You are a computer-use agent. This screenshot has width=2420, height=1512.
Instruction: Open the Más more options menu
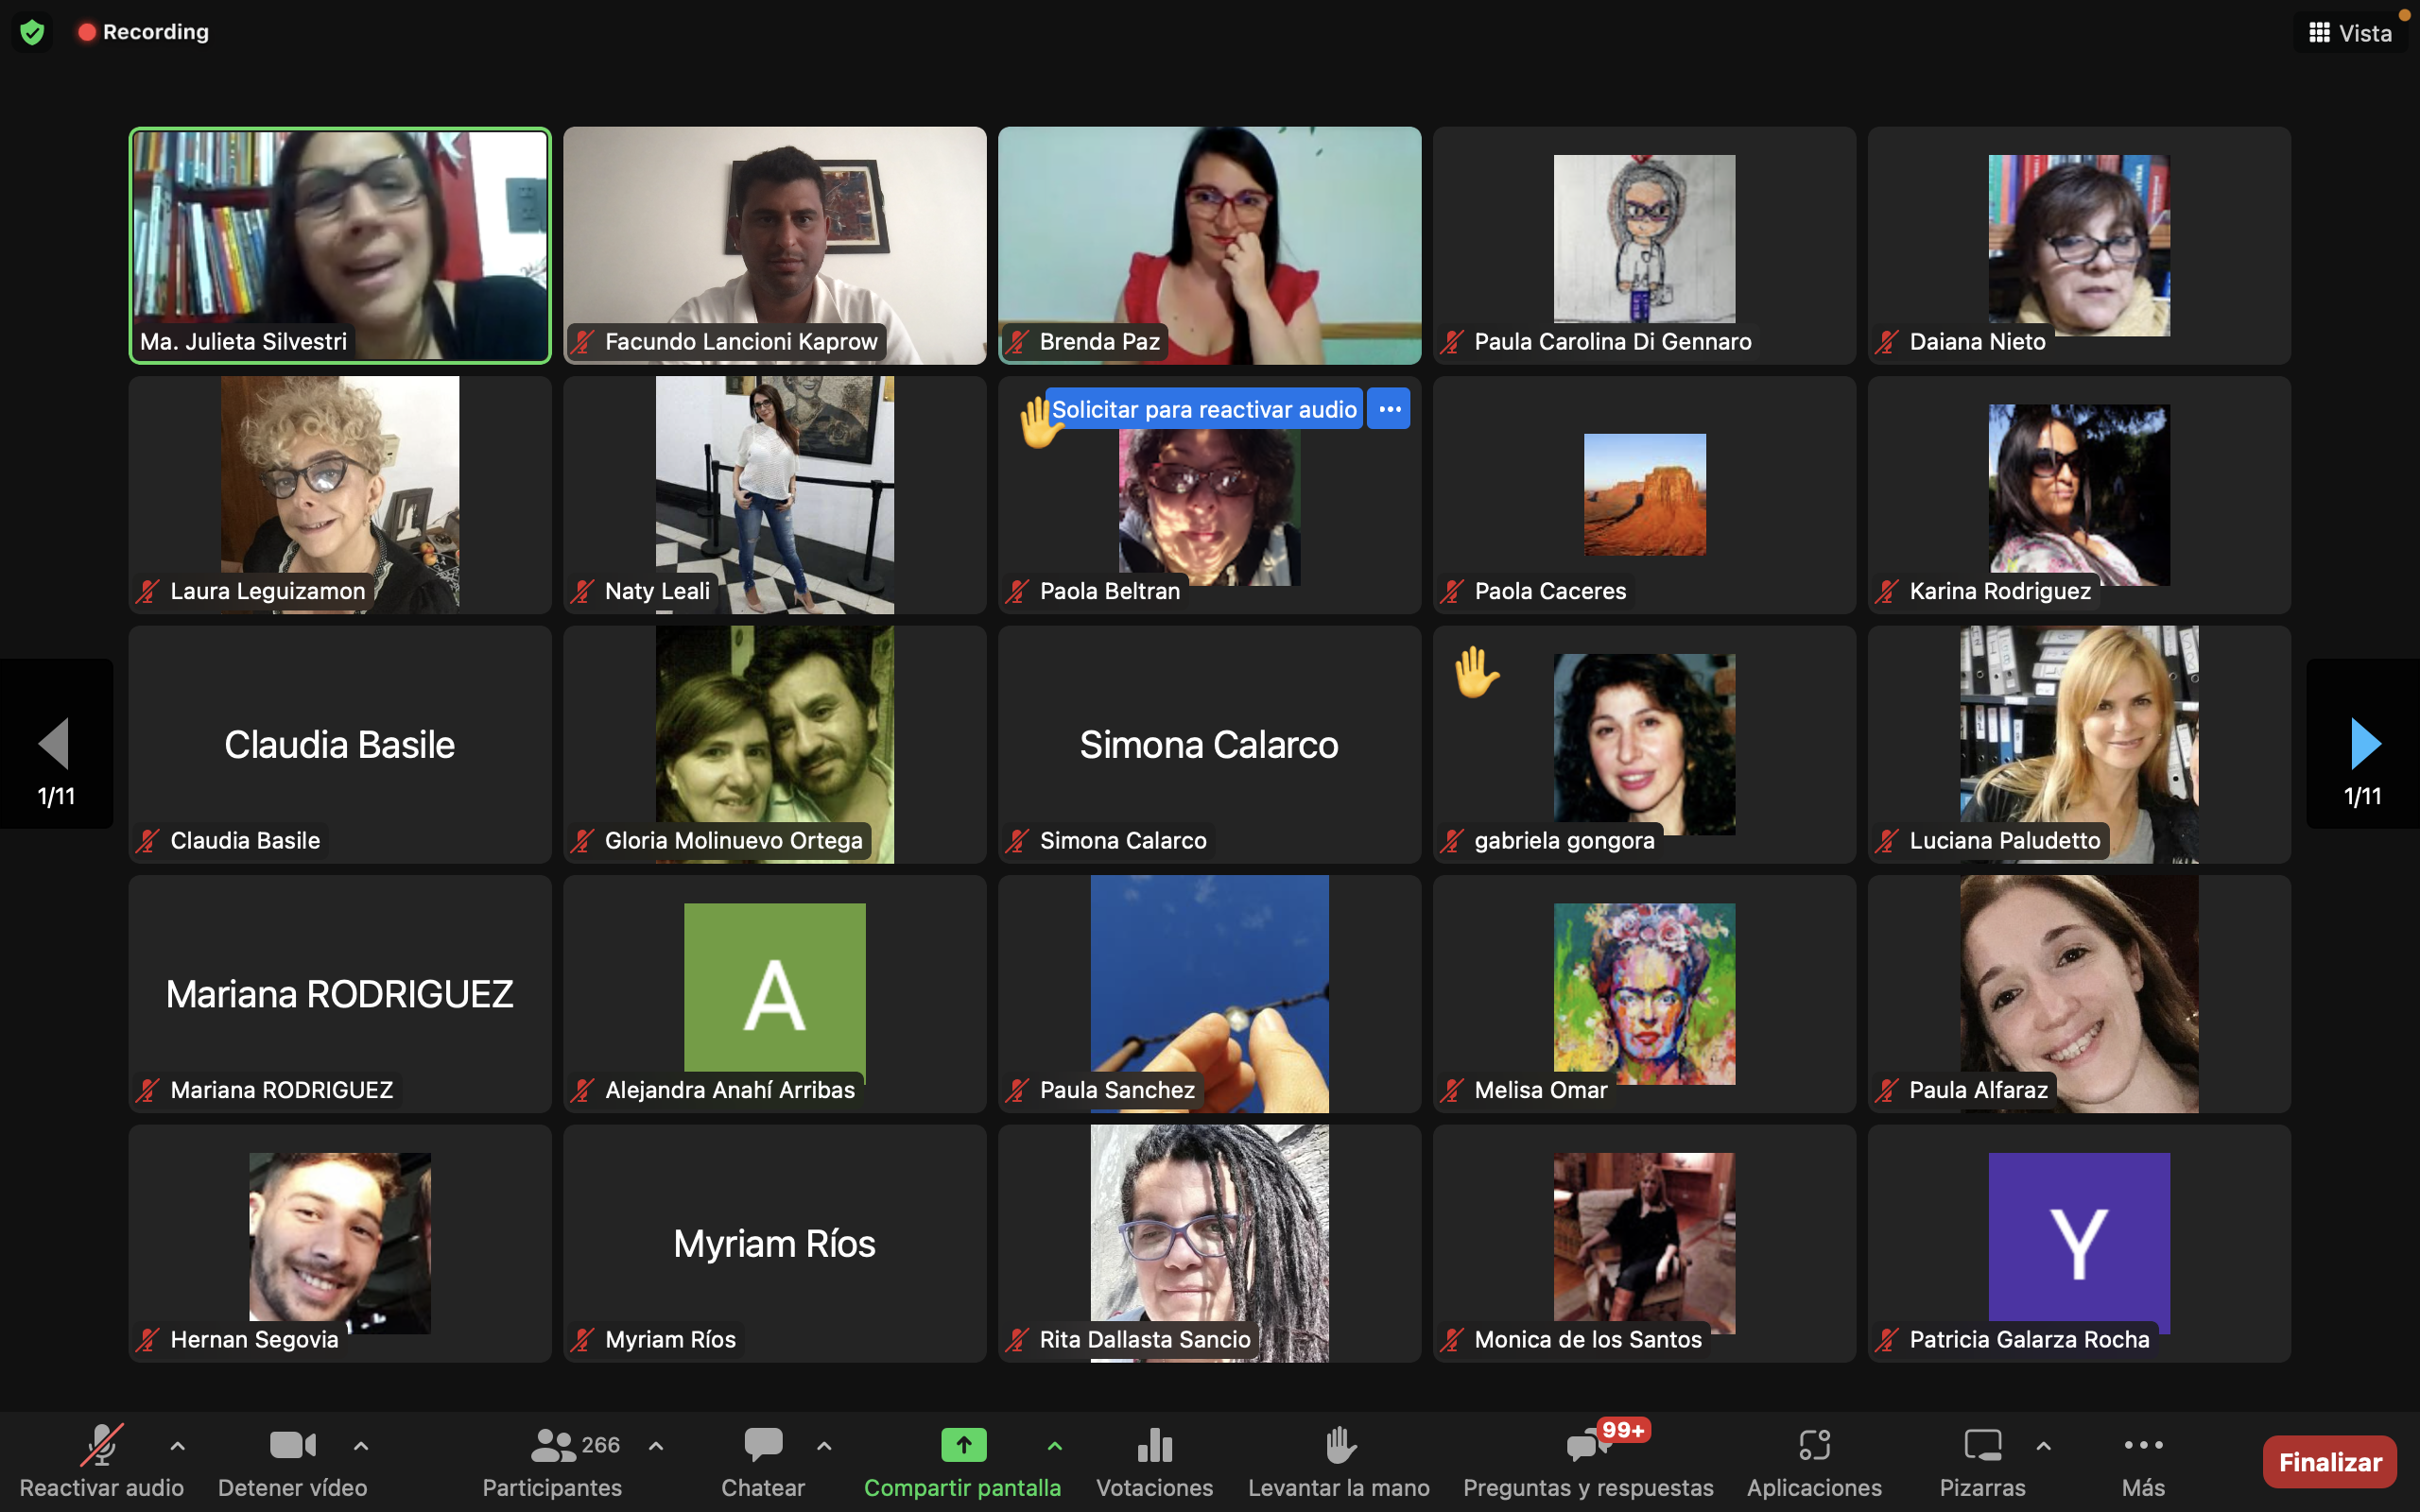tap(2143, 1461)
